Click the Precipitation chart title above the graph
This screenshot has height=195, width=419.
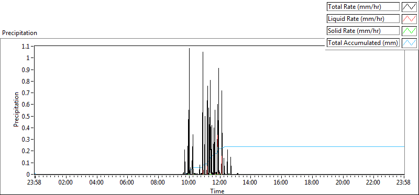pos(19,33)
